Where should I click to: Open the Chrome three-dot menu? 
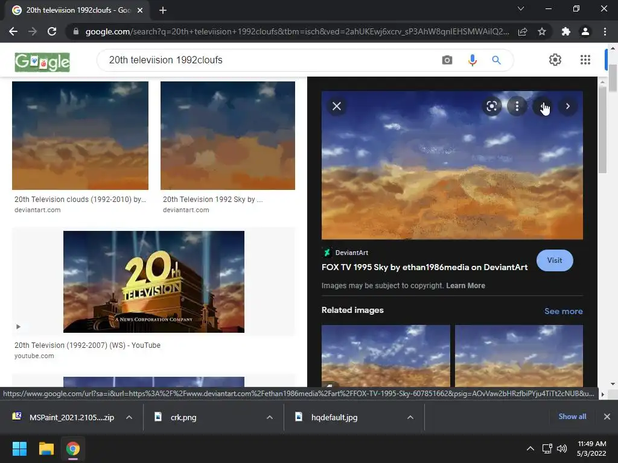click(605, 31)
